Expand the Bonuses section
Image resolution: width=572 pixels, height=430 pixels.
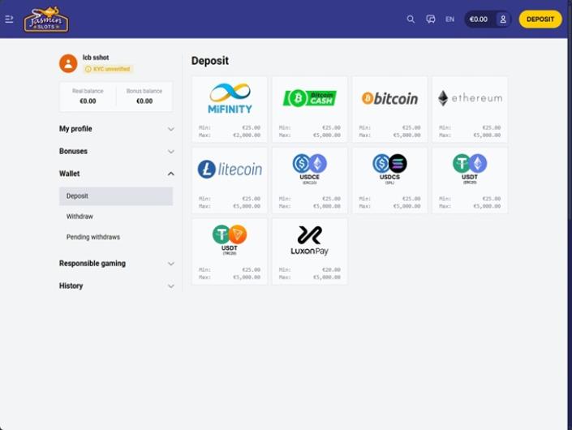(116, 152)
